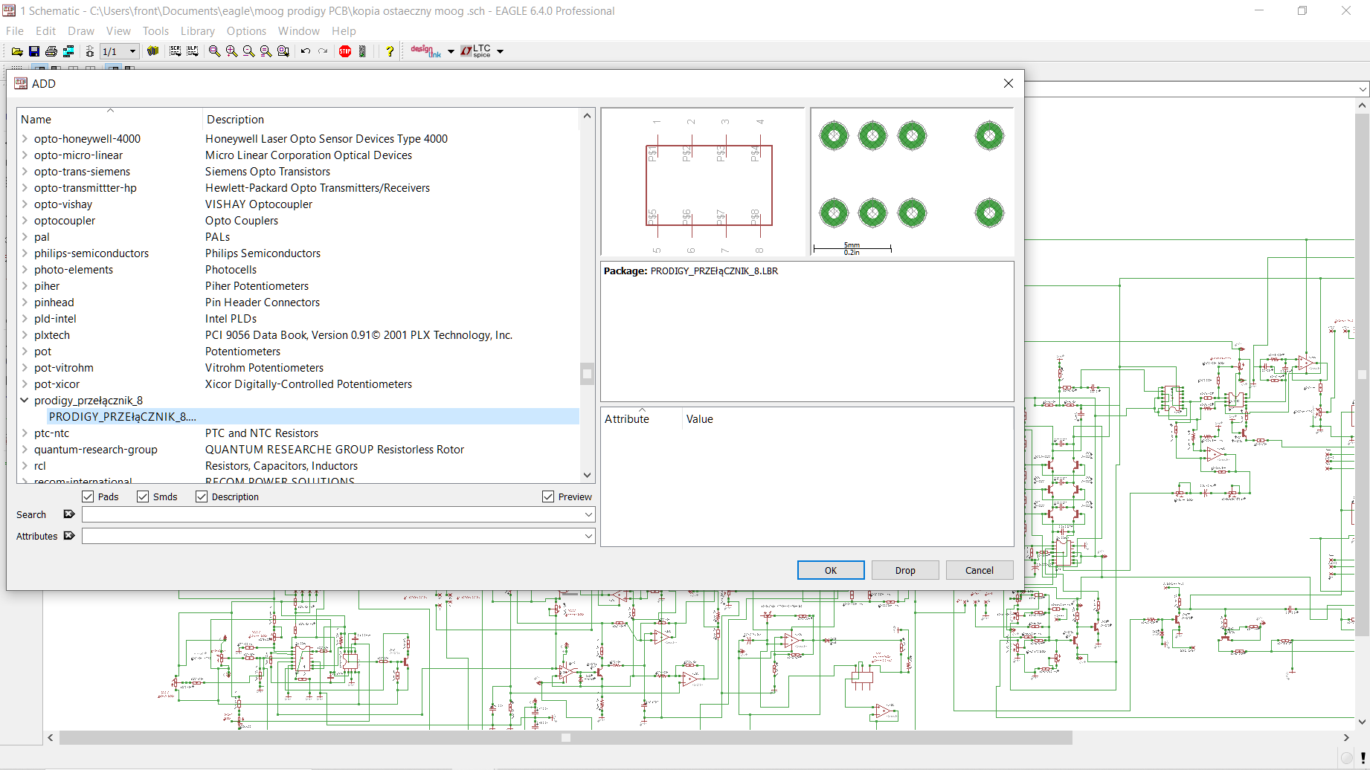Screen dimensions: 1370x770
Task: Open the DesignLink dropdown arrow
Action: 451,51
